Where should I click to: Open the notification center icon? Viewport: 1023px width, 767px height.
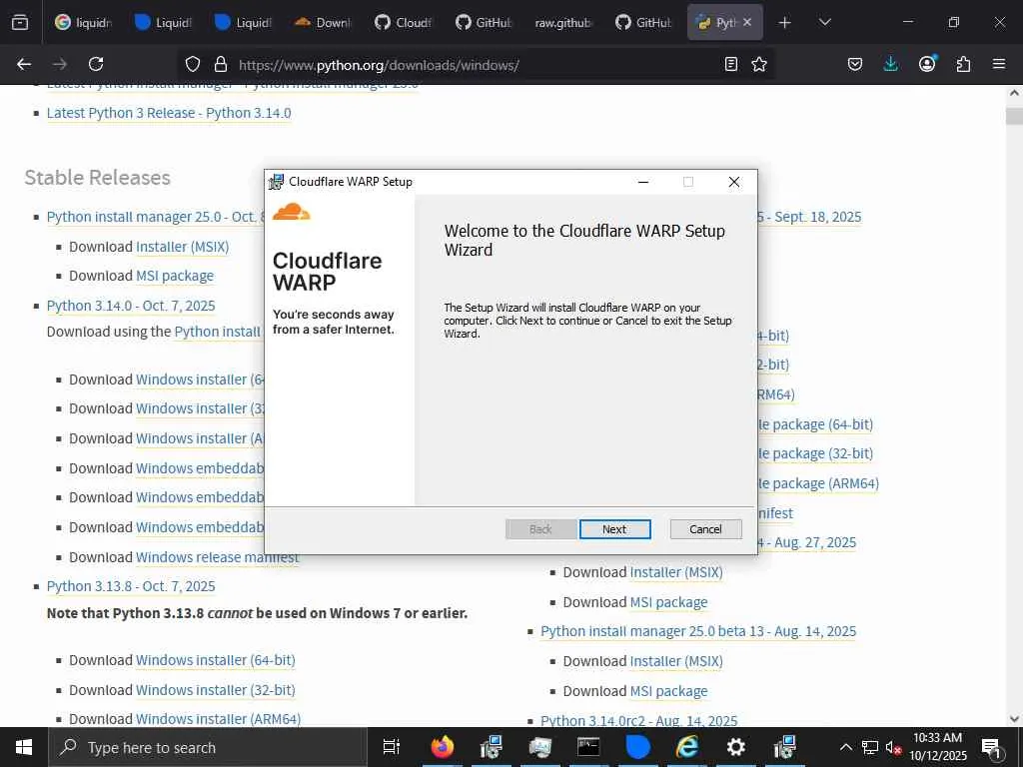point(991,747)
